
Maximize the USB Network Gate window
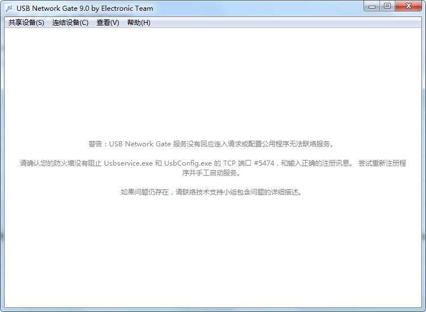(387, 6)
